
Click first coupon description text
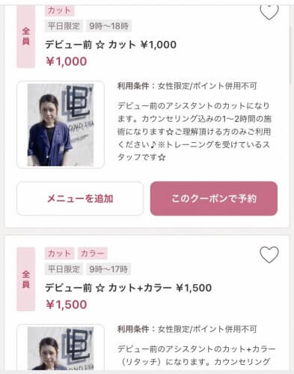[194, 131]
